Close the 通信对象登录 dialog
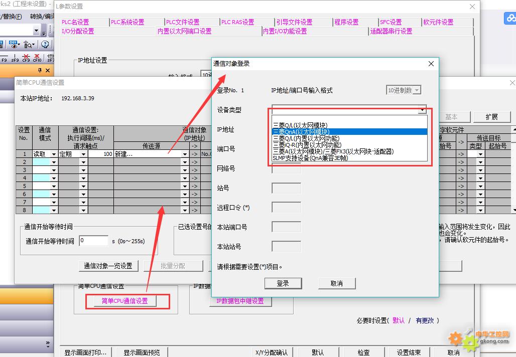Image resolution: width=516 pixels, height=357 pixels. (431, 64)
